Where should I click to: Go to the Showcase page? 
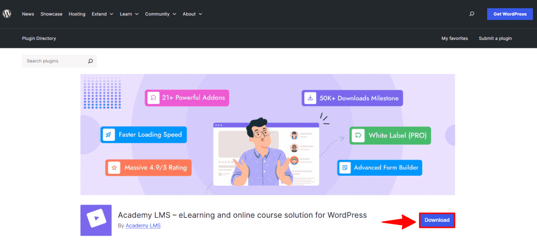click(x=51, y=14)
